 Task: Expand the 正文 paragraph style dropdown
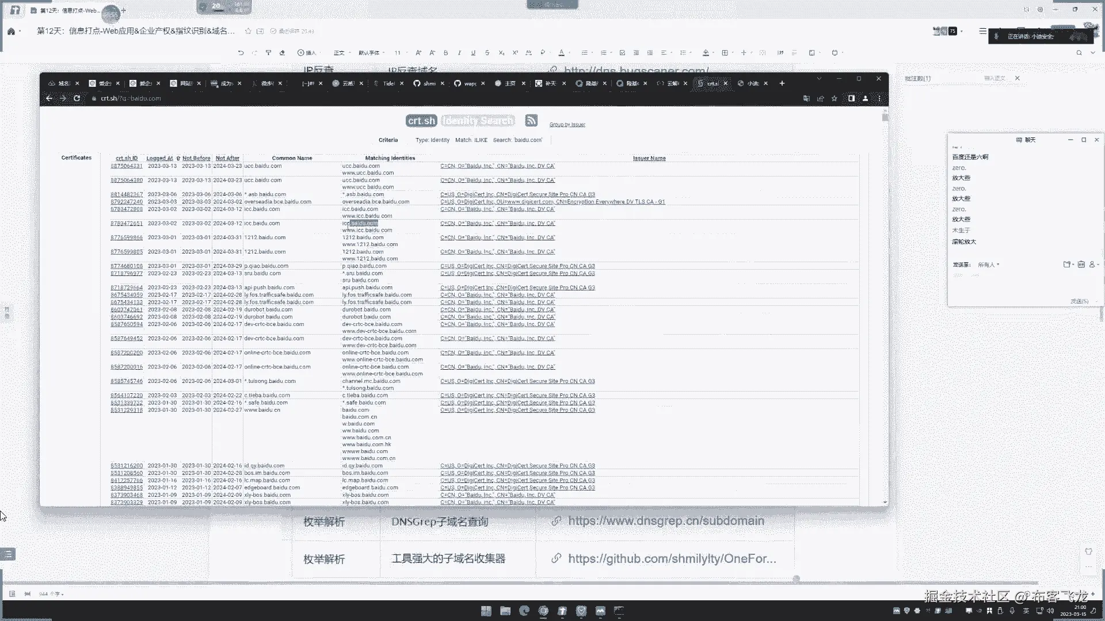click(x=342, y=53)
